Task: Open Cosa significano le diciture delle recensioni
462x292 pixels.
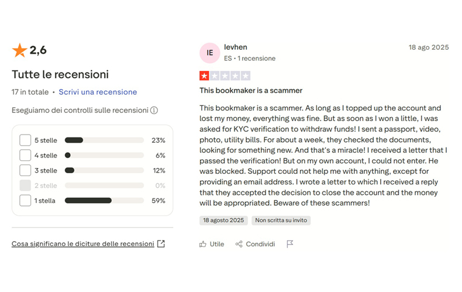Action: pos(82,243)
